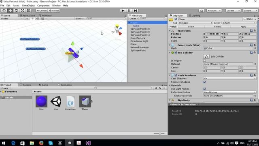Switch to the Game tab
Image resolution: width=259 pixels, height=146 pixels.
pyautogui.click(x=44, y=85)
